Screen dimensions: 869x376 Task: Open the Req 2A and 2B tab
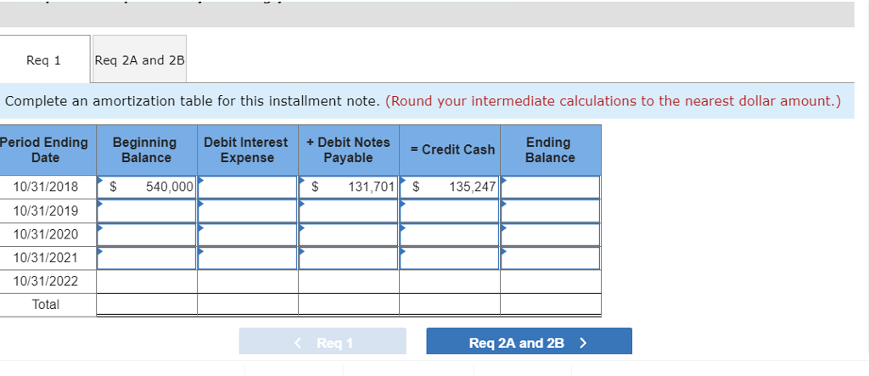pos(139,59)
